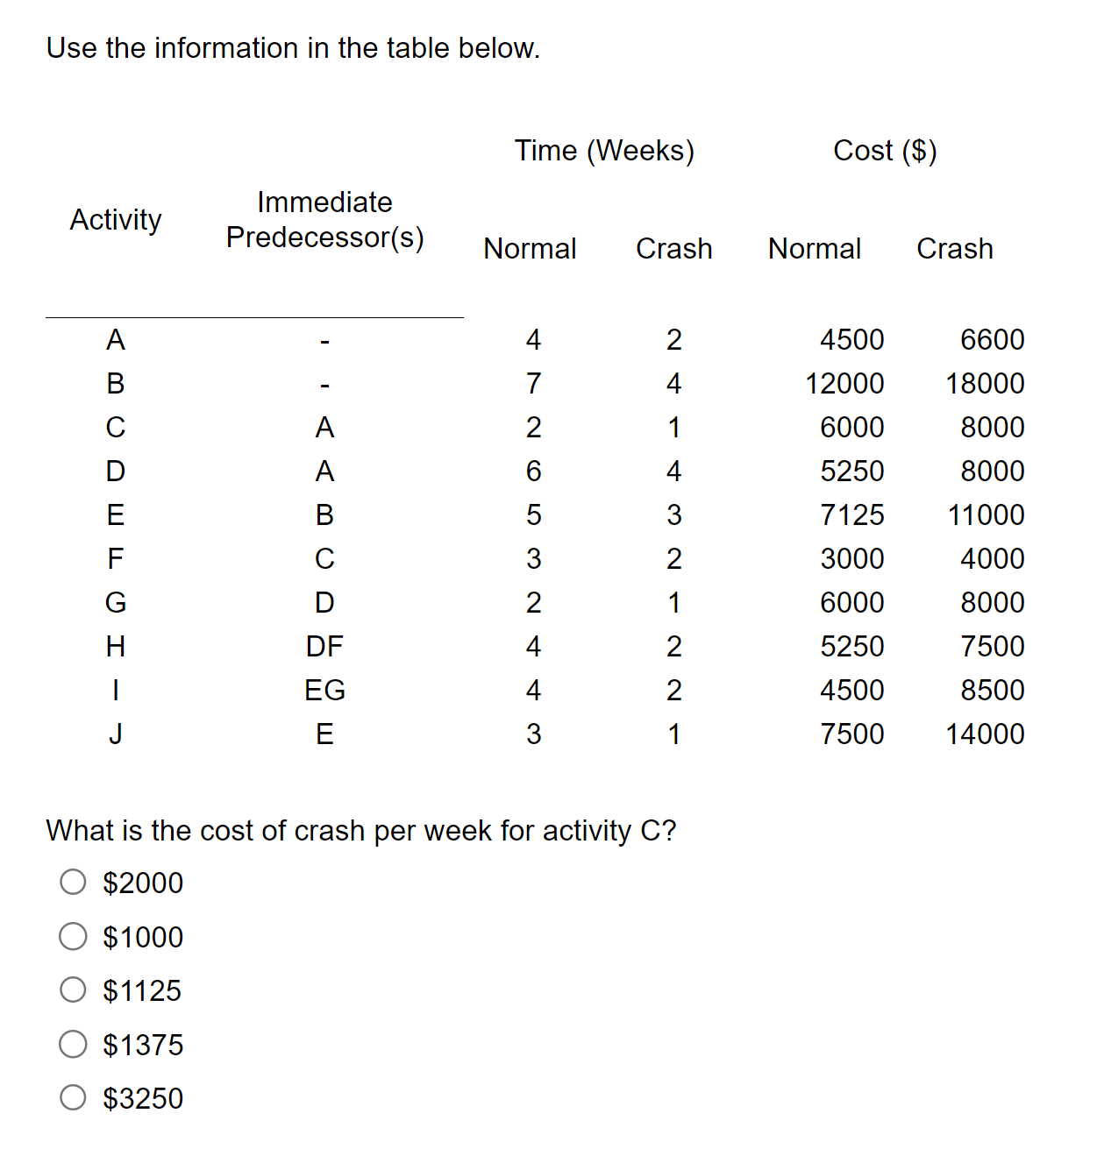Click activity J's crash time value 1
Image resolution: width=1097 pixels, height=1149 pixels.
[673, 734]
